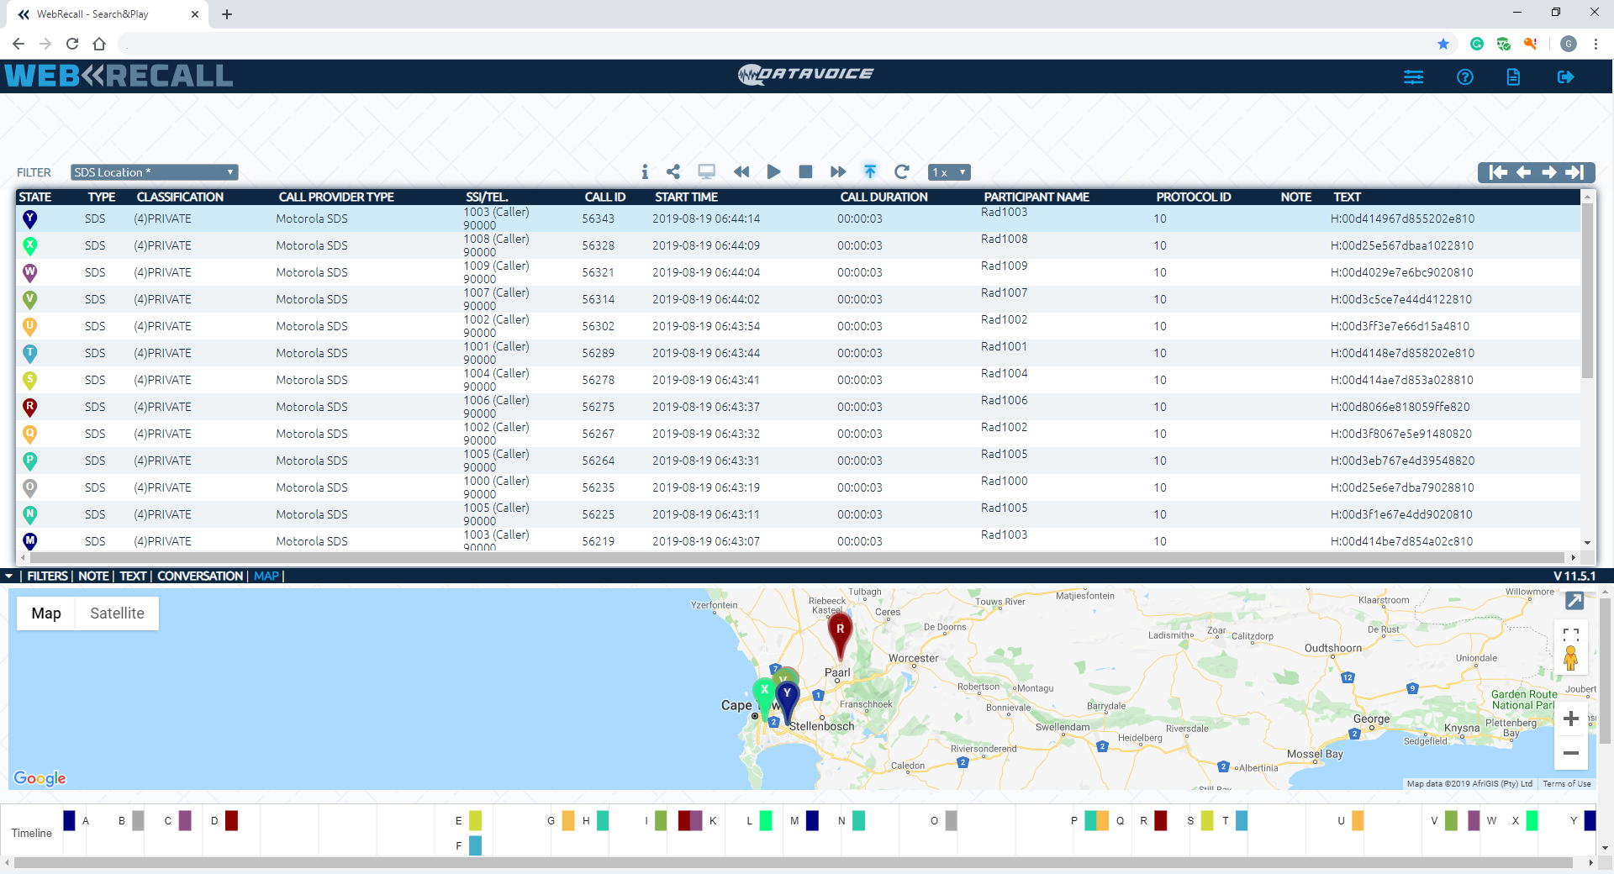Toggle fullscreen map view
The image size is (1614, 874).
1570,634
